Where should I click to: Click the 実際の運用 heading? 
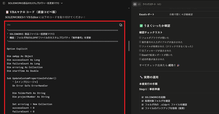pyautogui.click(x=151, y=77)
